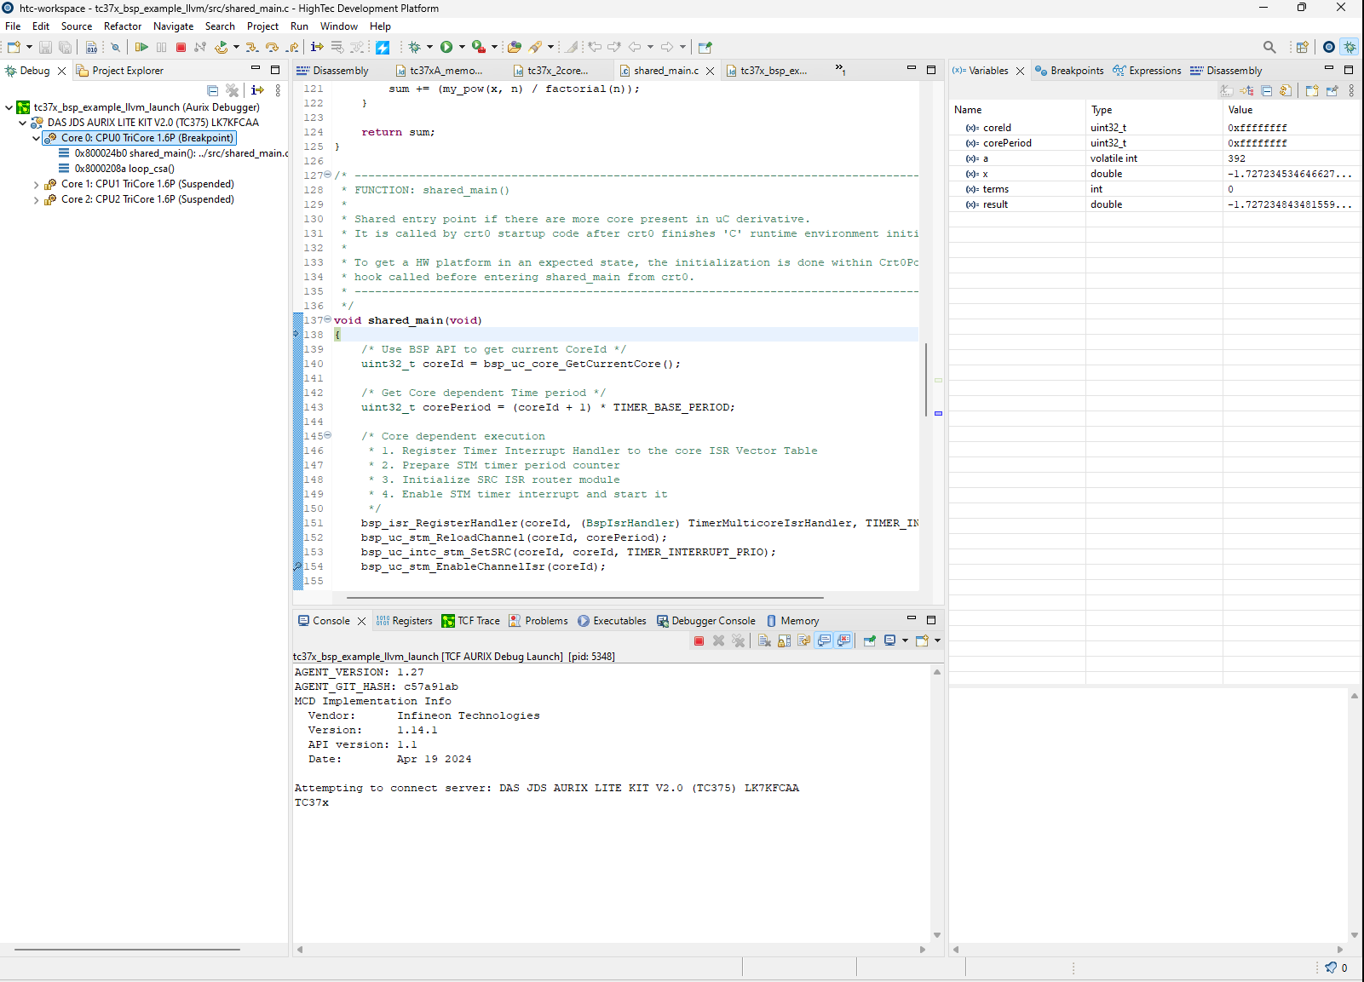Viewport: 1364px width, 982px height.
Task: Toggle Instruction Stepping Mode in the toolbar
Action: (317, 48)
